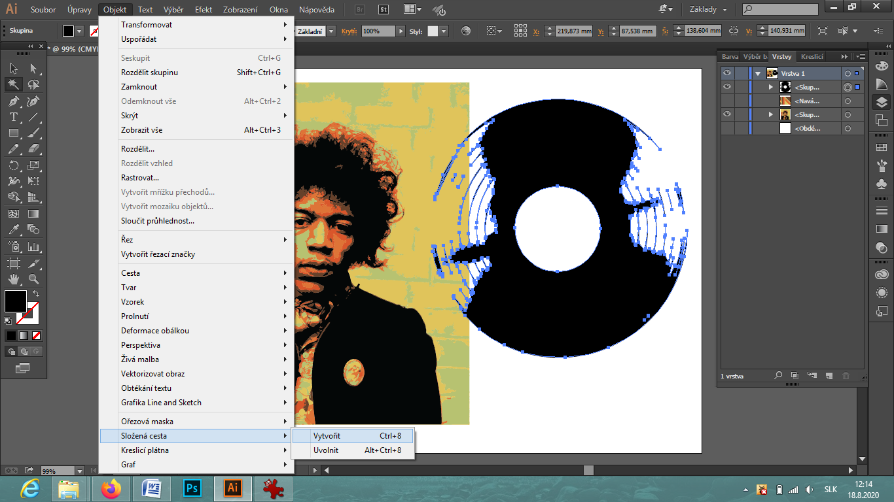
Task: Choose the Eyedropper tool
Action: click(13, 229)
